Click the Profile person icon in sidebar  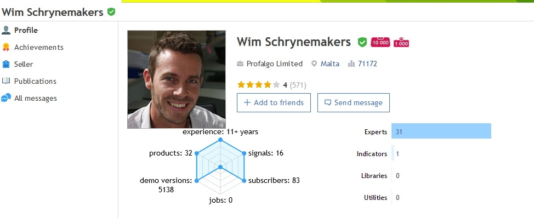click(x=6, y=30)
